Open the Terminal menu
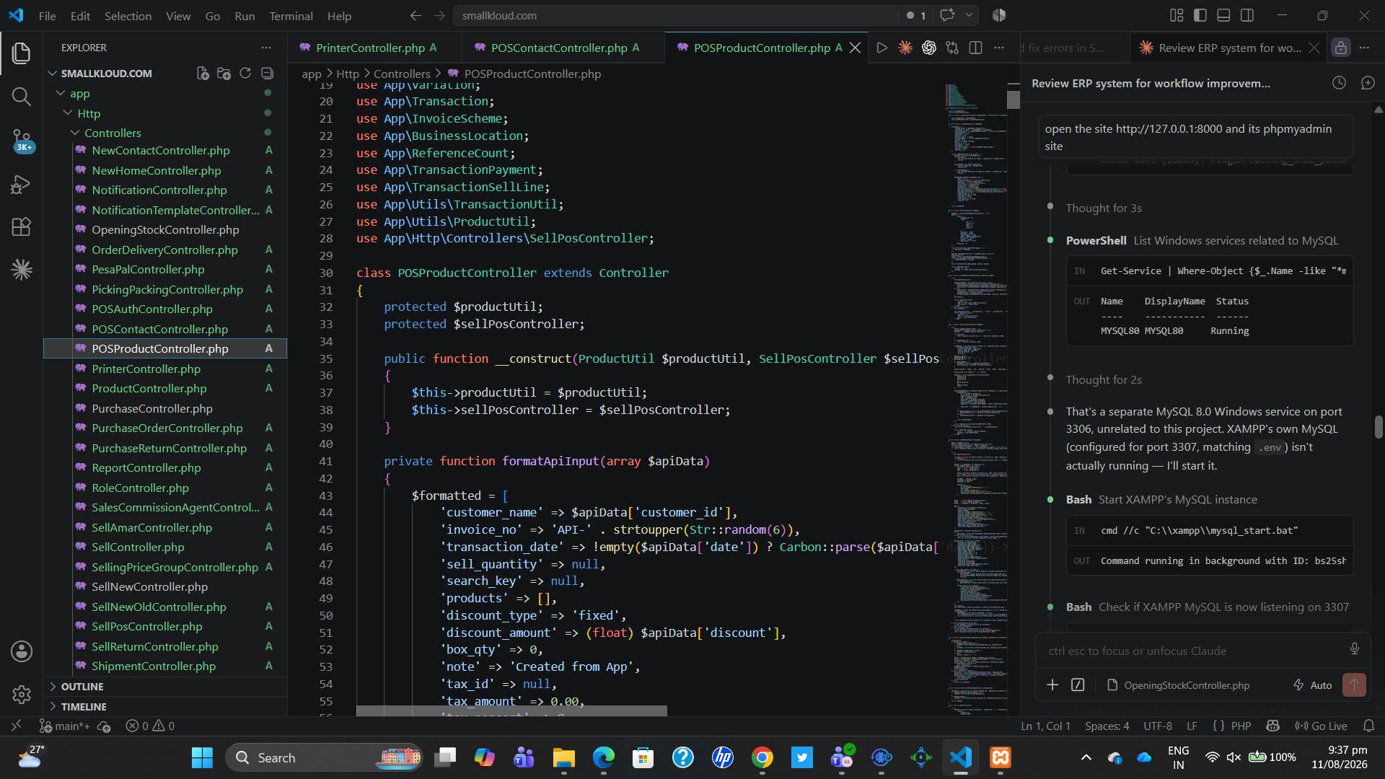Screen dimensions: 1385x779 [291, 16]
